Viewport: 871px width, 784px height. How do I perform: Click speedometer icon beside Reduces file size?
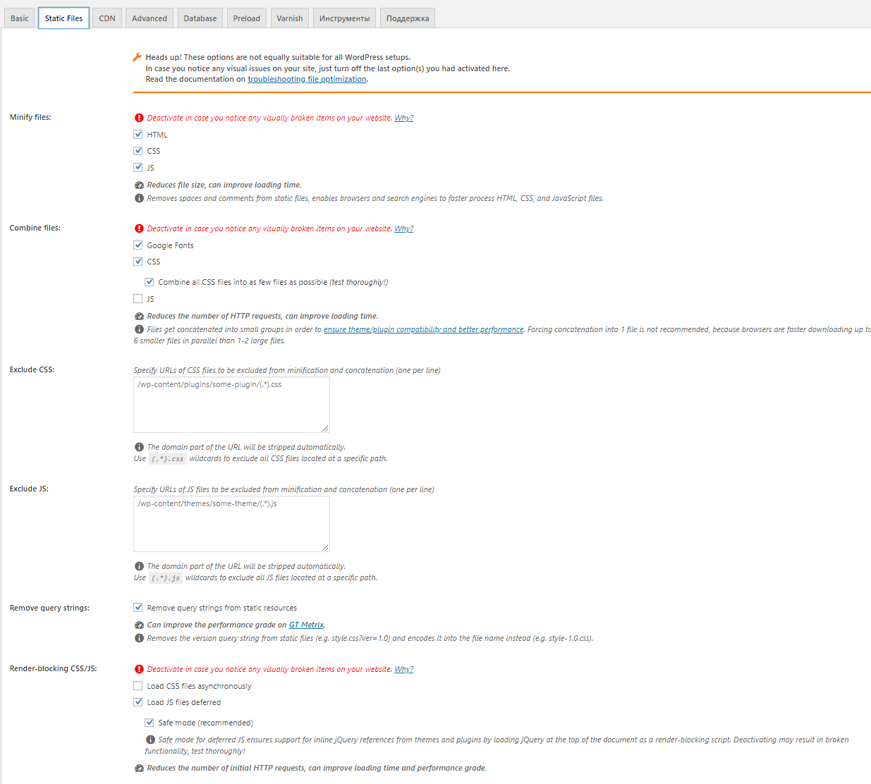click(x=139, y=185)
